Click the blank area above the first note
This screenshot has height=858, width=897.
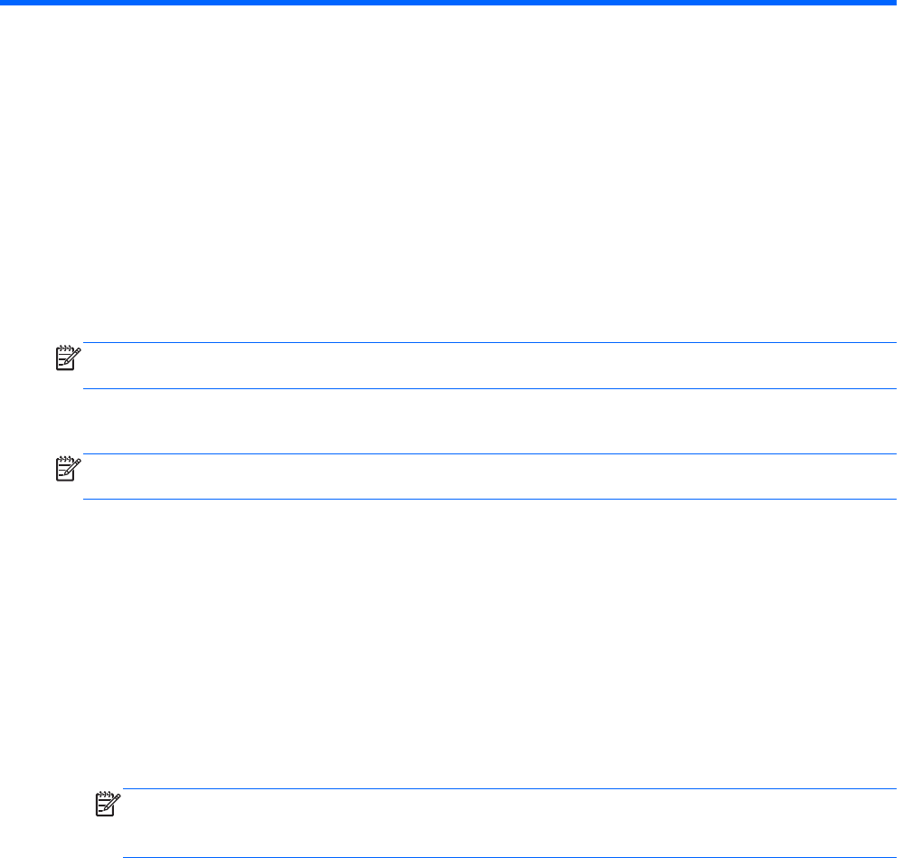click(x=448, y=181)
